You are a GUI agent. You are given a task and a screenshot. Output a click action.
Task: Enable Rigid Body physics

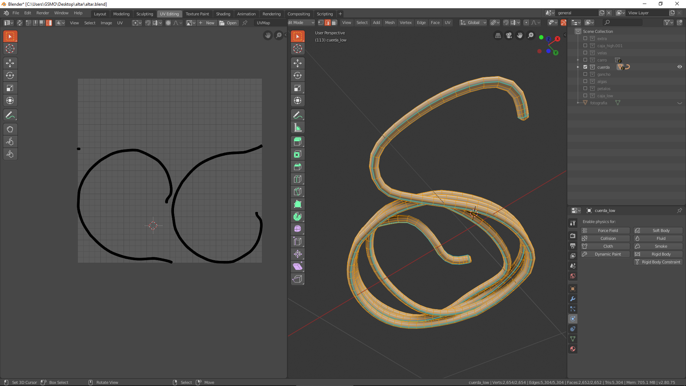click(x=658, y=254)
